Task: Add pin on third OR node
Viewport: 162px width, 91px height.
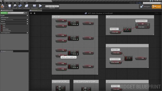Action: tap(77, 54)
